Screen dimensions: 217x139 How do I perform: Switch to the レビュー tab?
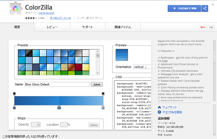(x=52, y=27)
